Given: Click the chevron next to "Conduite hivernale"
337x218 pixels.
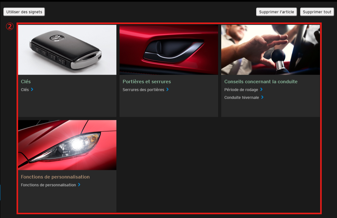Looking at the screenshot, I should 262,97.
